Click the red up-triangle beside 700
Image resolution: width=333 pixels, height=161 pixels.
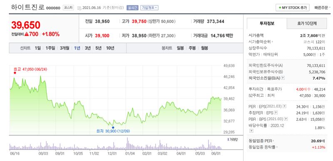(x=27, y=34)
